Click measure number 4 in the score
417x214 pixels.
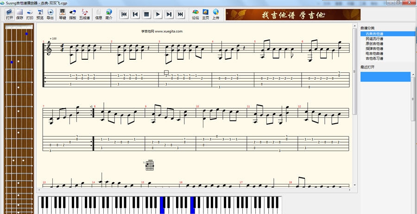coord(213,42)
